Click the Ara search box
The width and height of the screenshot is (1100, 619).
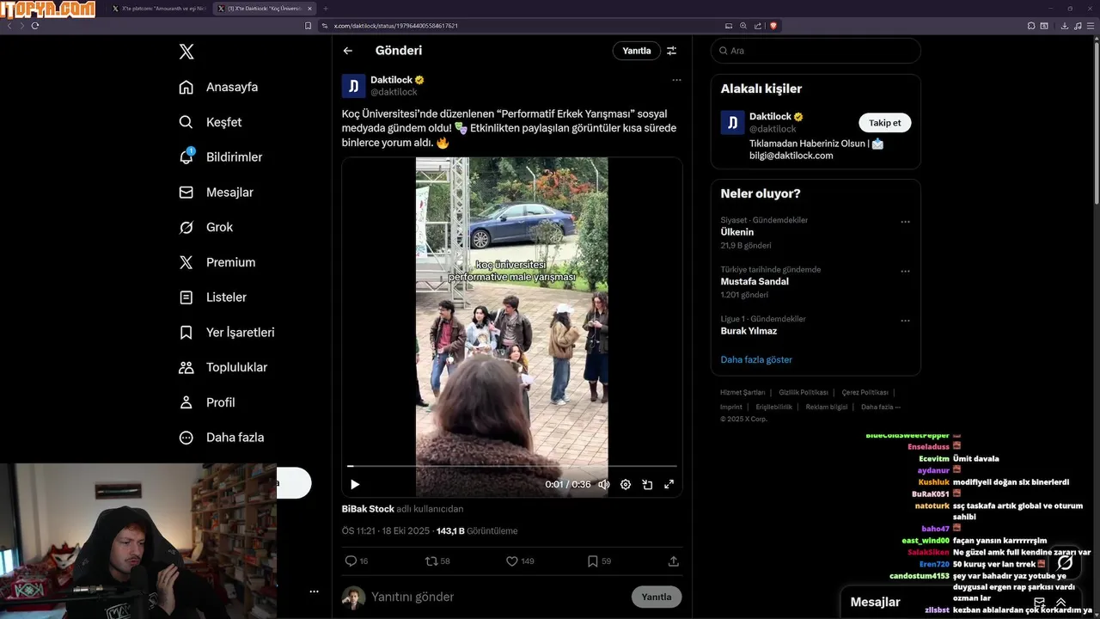click(x=816, y=51)
